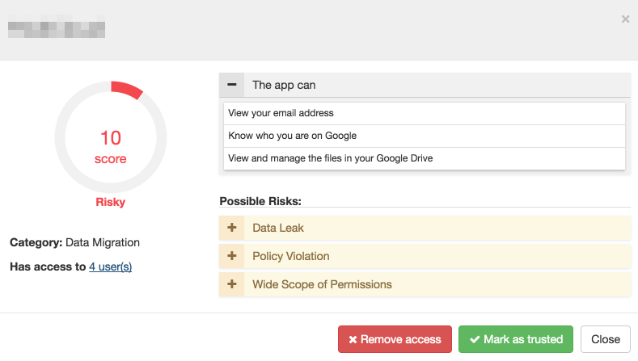Select 'View your email address' permission

pyautogui.click(x=281, y=113)
